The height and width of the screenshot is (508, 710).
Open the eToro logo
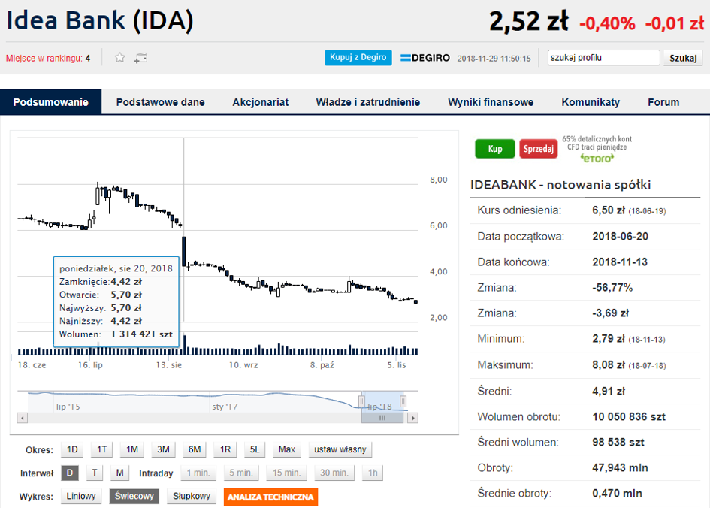pyautogui.click(x=597, y=158)
